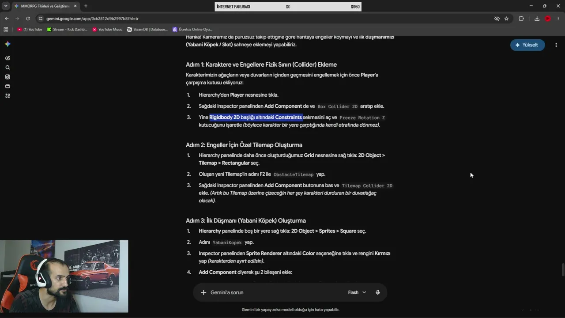Open the SteamDB Database bookmark
Screen dimensions: 565x318
point(147,30)
